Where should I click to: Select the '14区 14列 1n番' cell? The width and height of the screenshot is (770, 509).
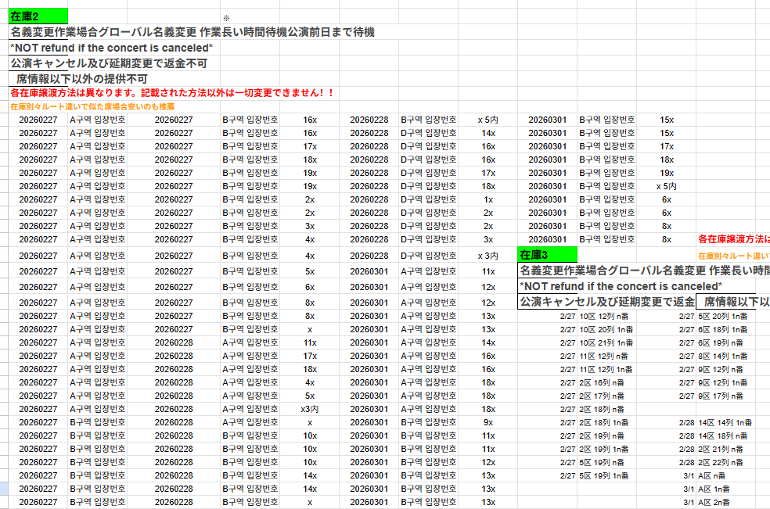pyautogui.click(x=725, y=422)
